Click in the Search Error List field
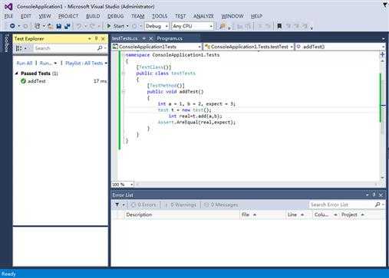This screenshot has width=389, height=278. click(x=342, y=204)
